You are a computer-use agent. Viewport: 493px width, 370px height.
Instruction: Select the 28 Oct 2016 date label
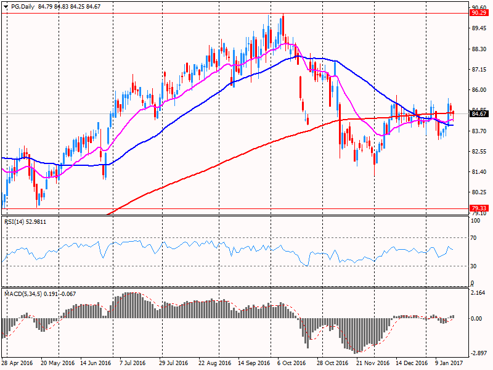coord(332,363)
